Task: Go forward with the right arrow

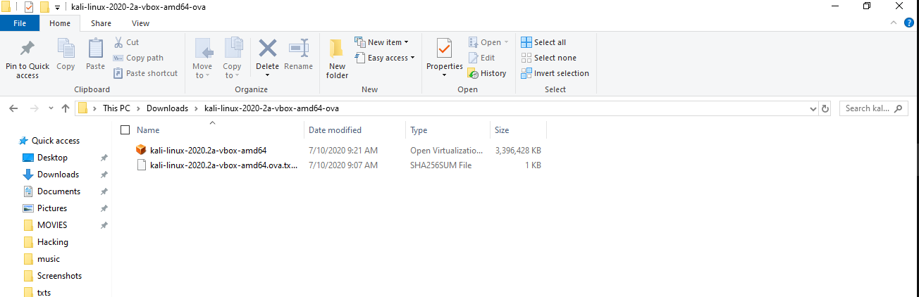Action: coord(33,108)
